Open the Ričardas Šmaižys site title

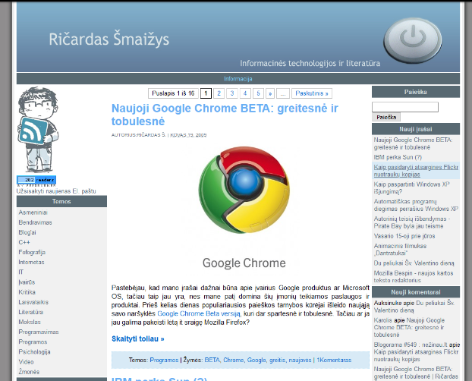tap(109, 39)
